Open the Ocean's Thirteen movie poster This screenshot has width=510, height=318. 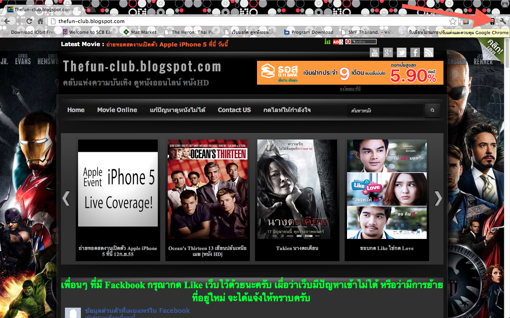[x=208, y=189]
